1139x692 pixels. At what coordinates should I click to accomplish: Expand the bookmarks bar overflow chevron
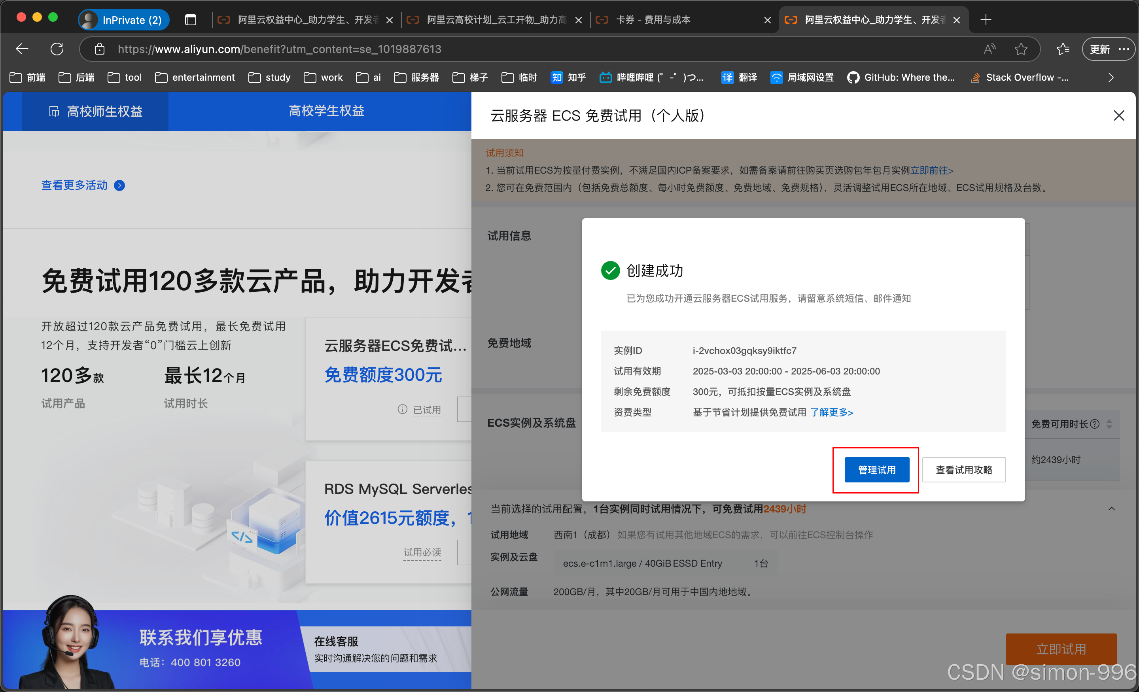point(1111,77)
